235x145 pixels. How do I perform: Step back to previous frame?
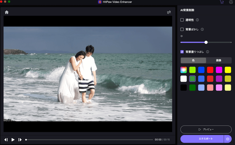(6, 140)
